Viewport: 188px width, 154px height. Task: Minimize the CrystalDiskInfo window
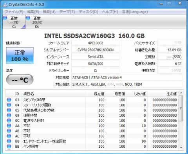161,4
